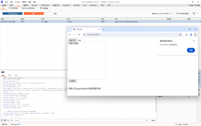The height and width of the screenshot is (126, 201).
Task: Switch request view to Pretty tab
Action: pyautogui.click(x=3, y=75)
